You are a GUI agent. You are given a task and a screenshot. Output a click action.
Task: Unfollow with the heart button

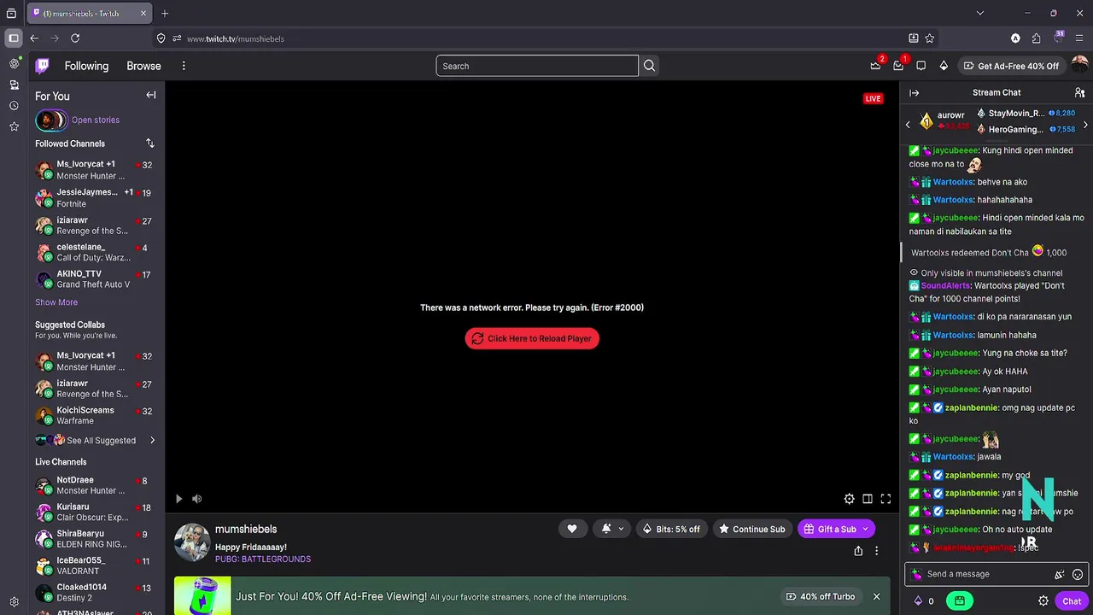point(572,529)
